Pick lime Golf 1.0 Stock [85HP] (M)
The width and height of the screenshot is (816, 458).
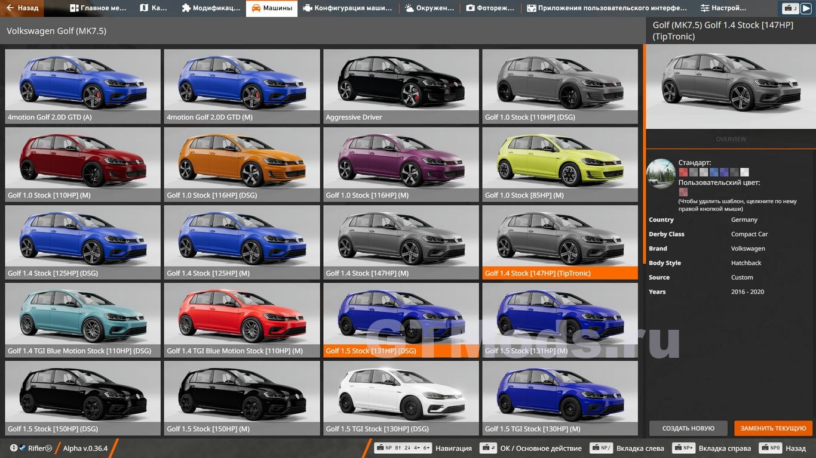tap(560, 165)
